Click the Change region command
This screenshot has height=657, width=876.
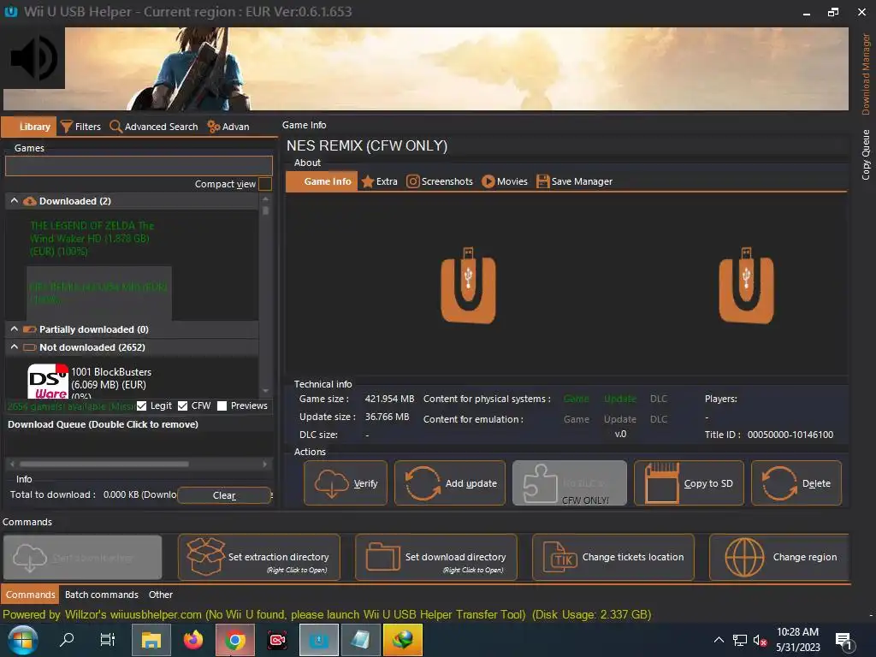click(x=779, y=558)
